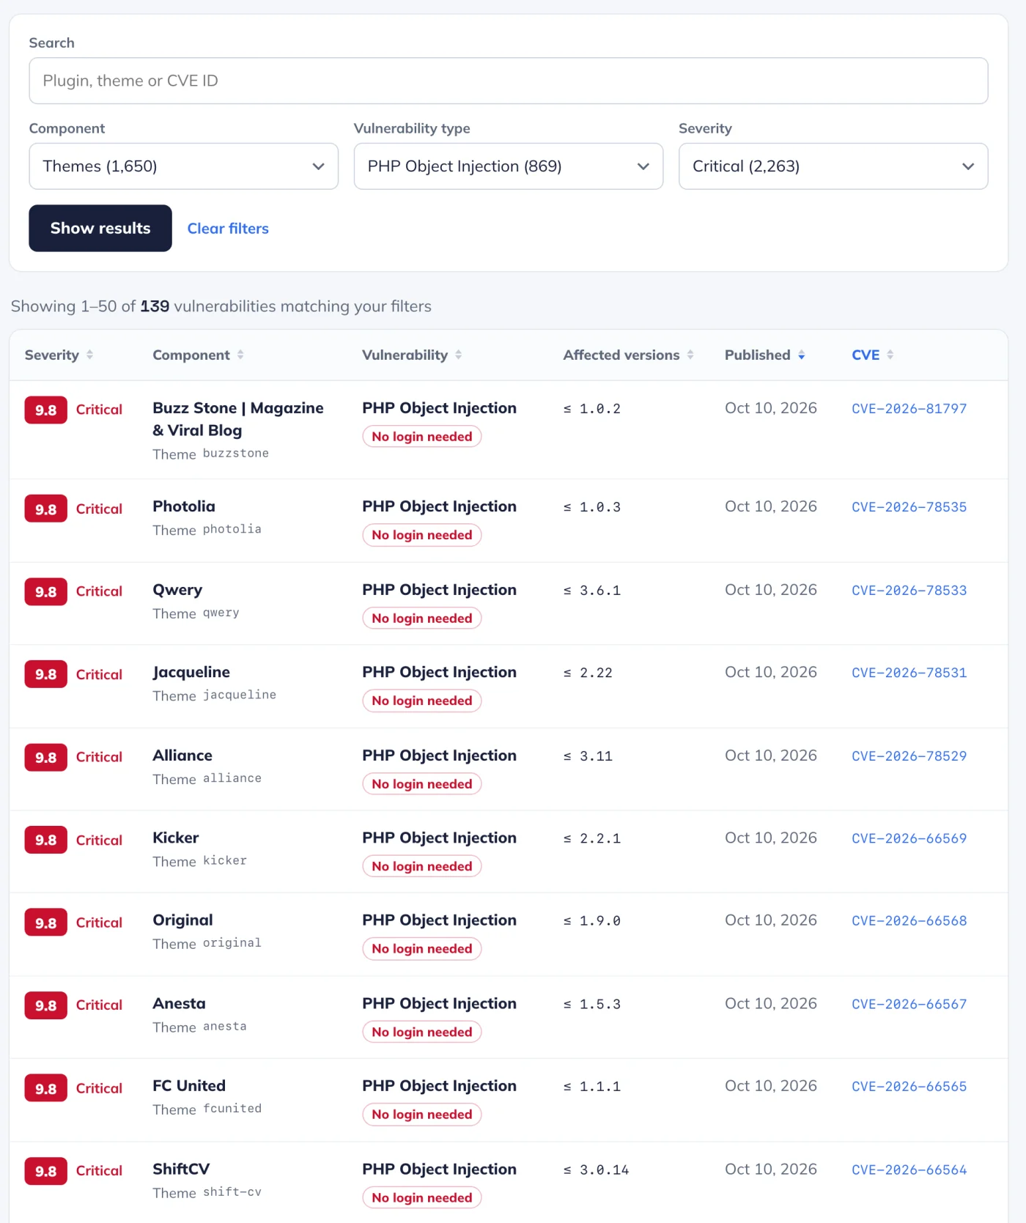Open CVE-2026-81797 link
This screenshot has height=1223, width=1026.
[x=909, y=409]
